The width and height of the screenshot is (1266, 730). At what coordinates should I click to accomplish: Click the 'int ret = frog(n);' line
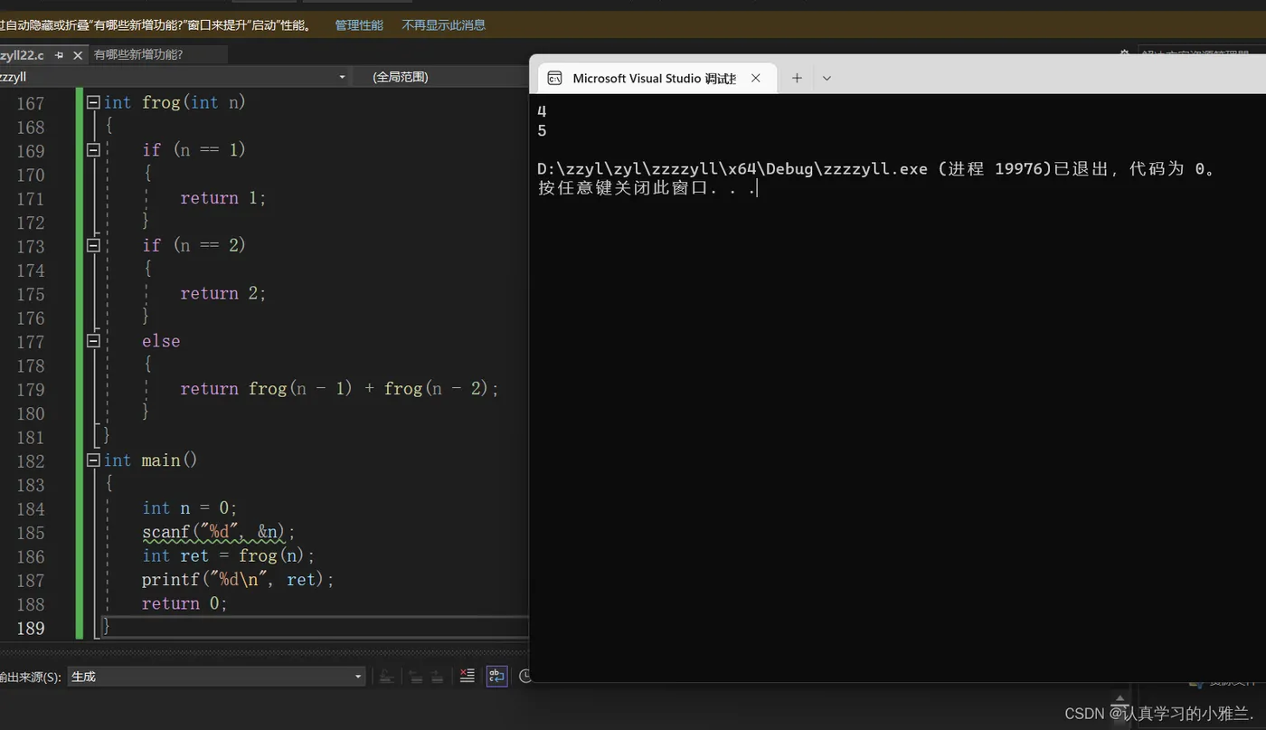click(229, 556)
